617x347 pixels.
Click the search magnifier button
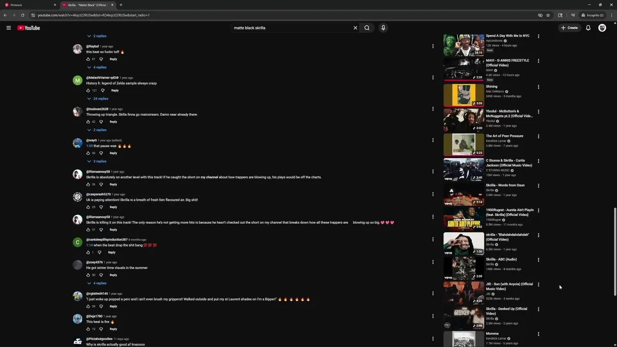pyautogui.click(x=367, y=28)
